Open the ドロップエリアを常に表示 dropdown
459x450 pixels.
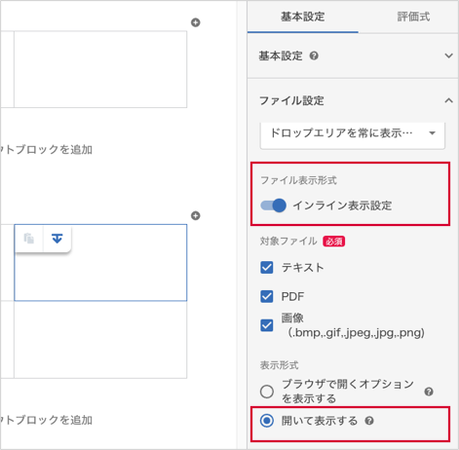click(x=353, y=133)
